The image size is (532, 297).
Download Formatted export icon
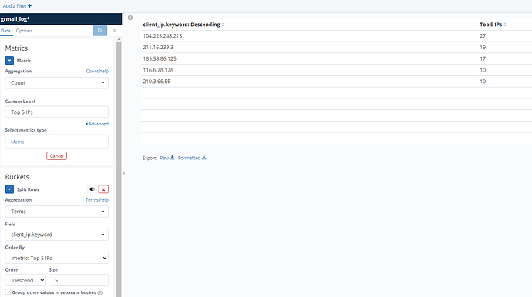coord(204,158)
